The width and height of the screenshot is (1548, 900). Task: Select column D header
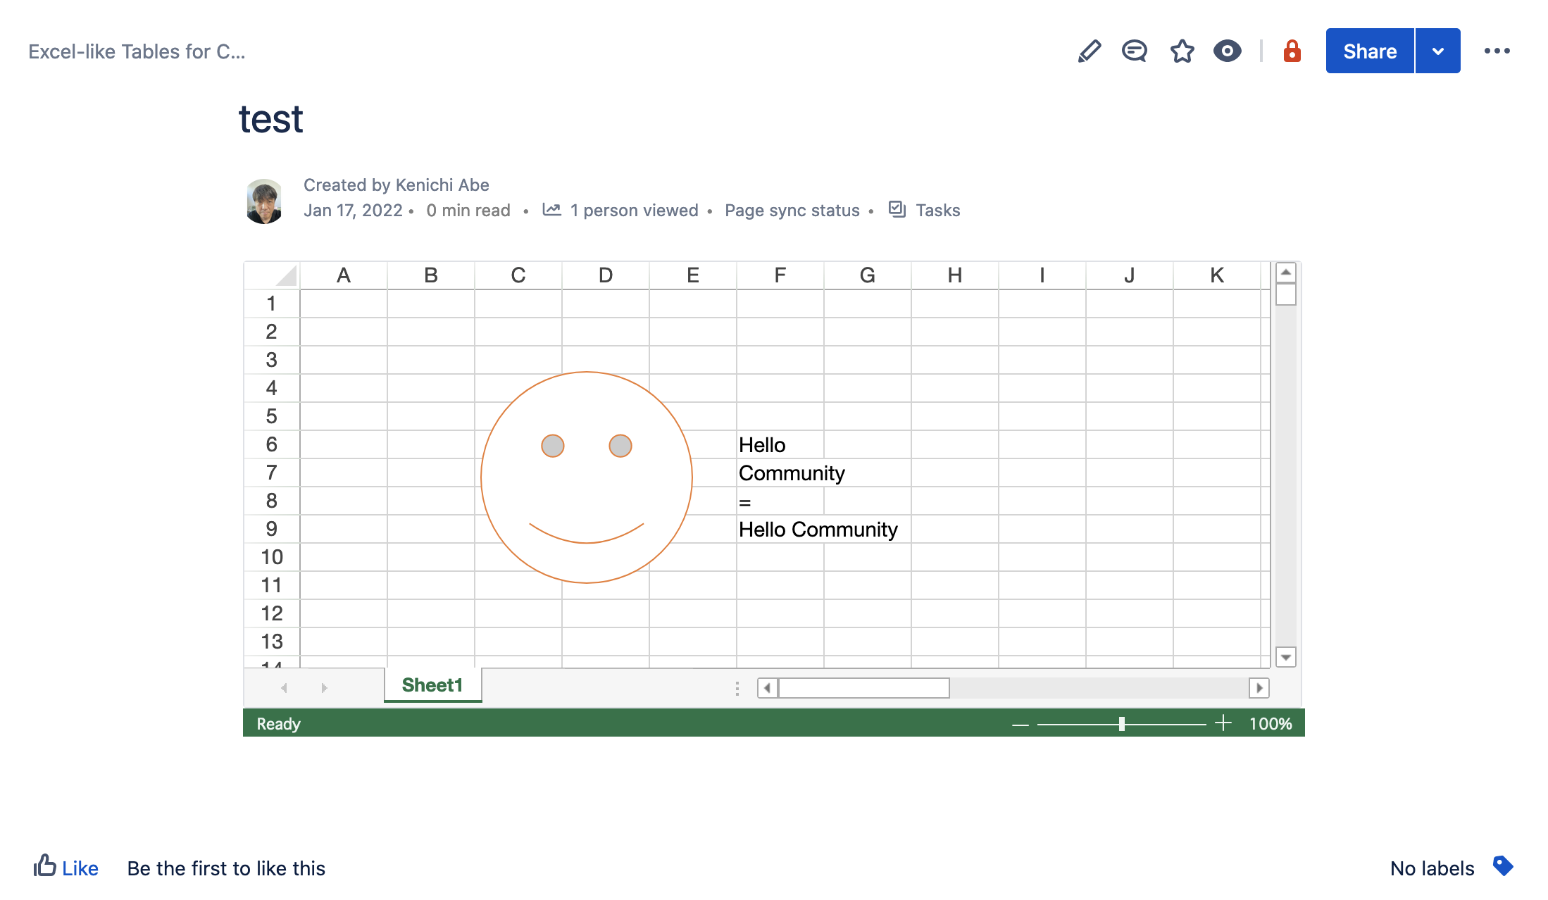[x=606, y=275]
